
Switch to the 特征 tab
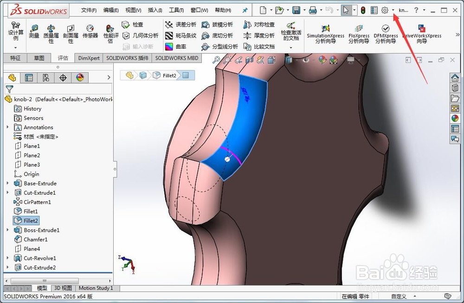click(x=15, y=58)
